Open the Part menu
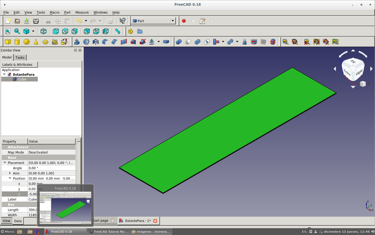This screenshot has height=235, width=375. 67,12
